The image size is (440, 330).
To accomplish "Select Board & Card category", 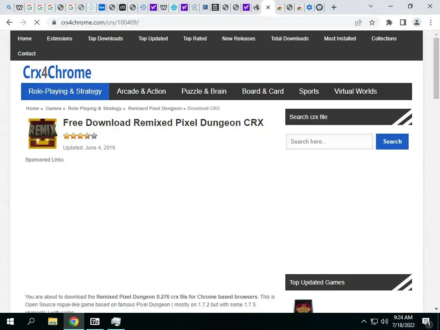I will 263,91.
